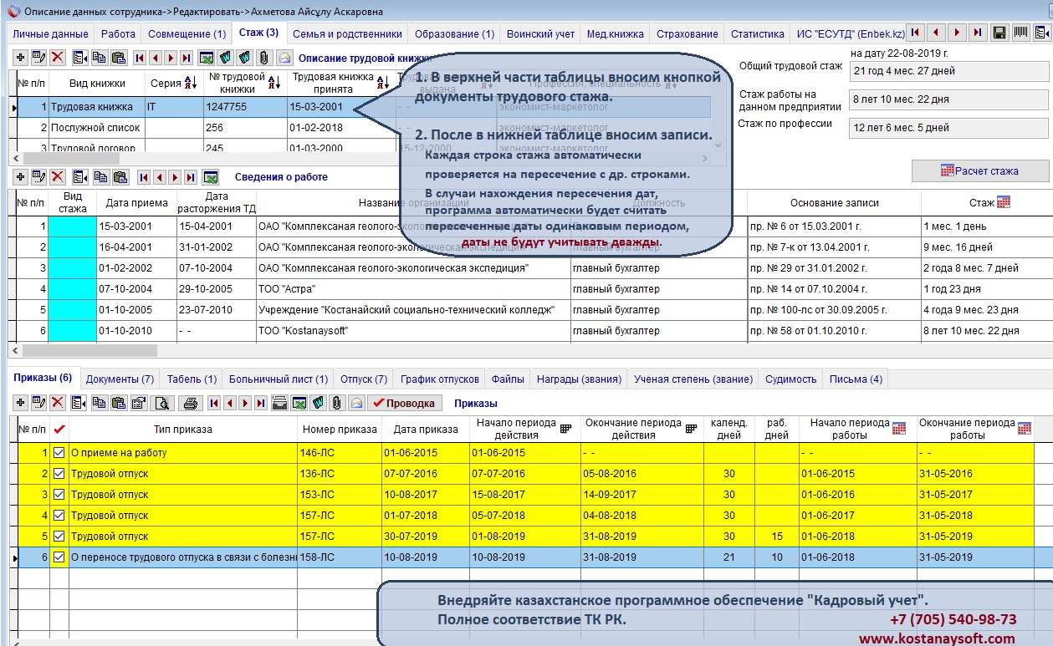Send labor book by email envelope icon
Image resolution: width=1053 pixels, height=646 pixels.
point(284,58)
